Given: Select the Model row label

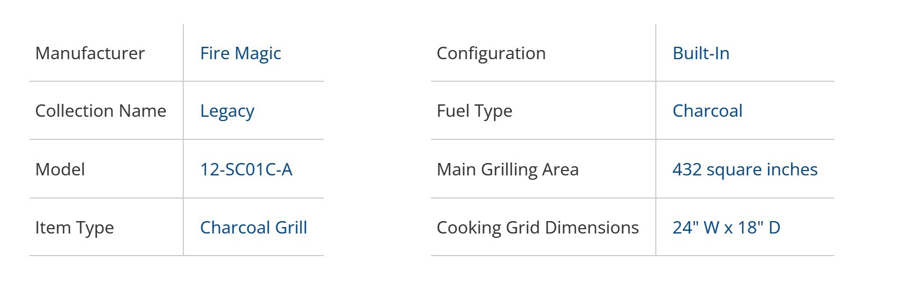Looking at the screenshot, I should click(60, 169).
